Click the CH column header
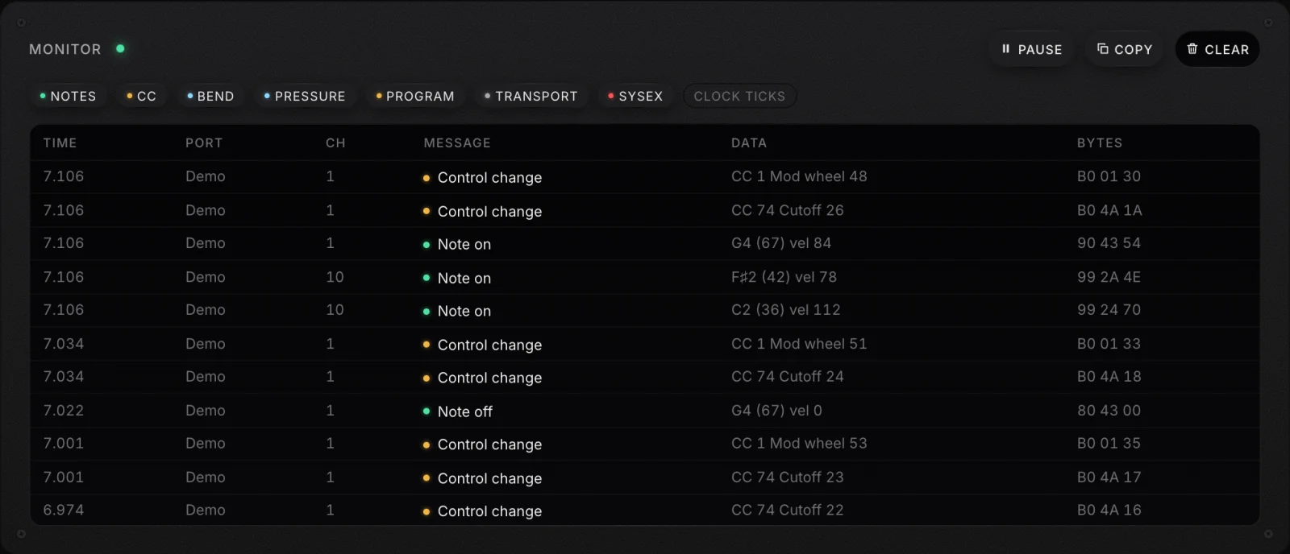Screen dimensions: 1290x554 click(335, 143)
